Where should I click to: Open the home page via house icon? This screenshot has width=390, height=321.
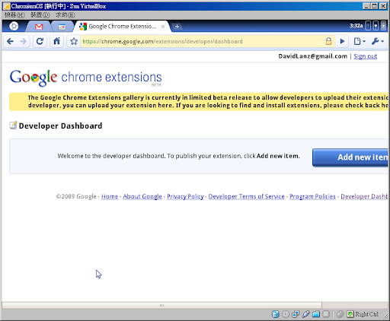[x=56, y=41]
